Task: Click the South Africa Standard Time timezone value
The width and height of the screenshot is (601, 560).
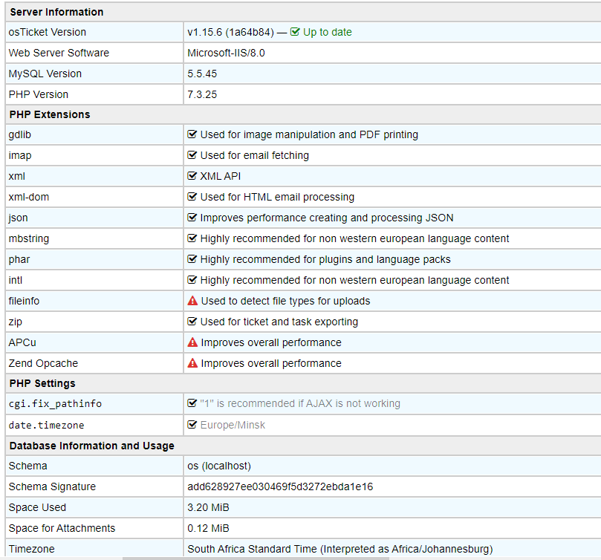Action: point(340,549)
